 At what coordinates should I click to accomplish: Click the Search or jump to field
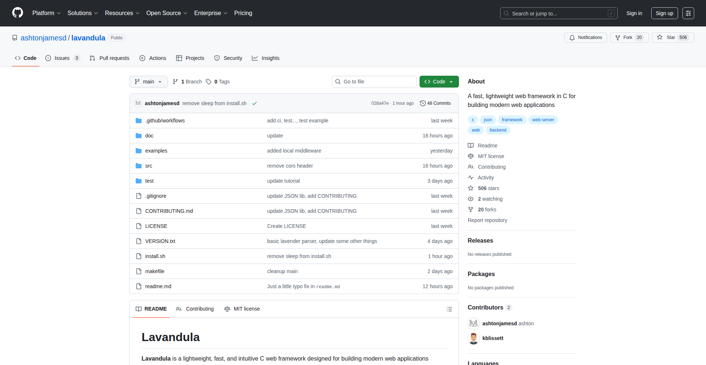559,13
